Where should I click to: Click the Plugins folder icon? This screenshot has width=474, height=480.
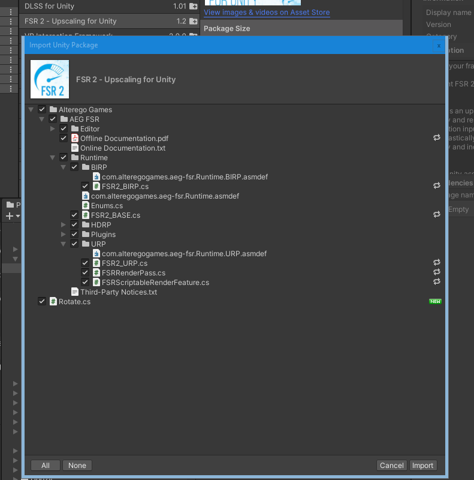coord(86,234)
